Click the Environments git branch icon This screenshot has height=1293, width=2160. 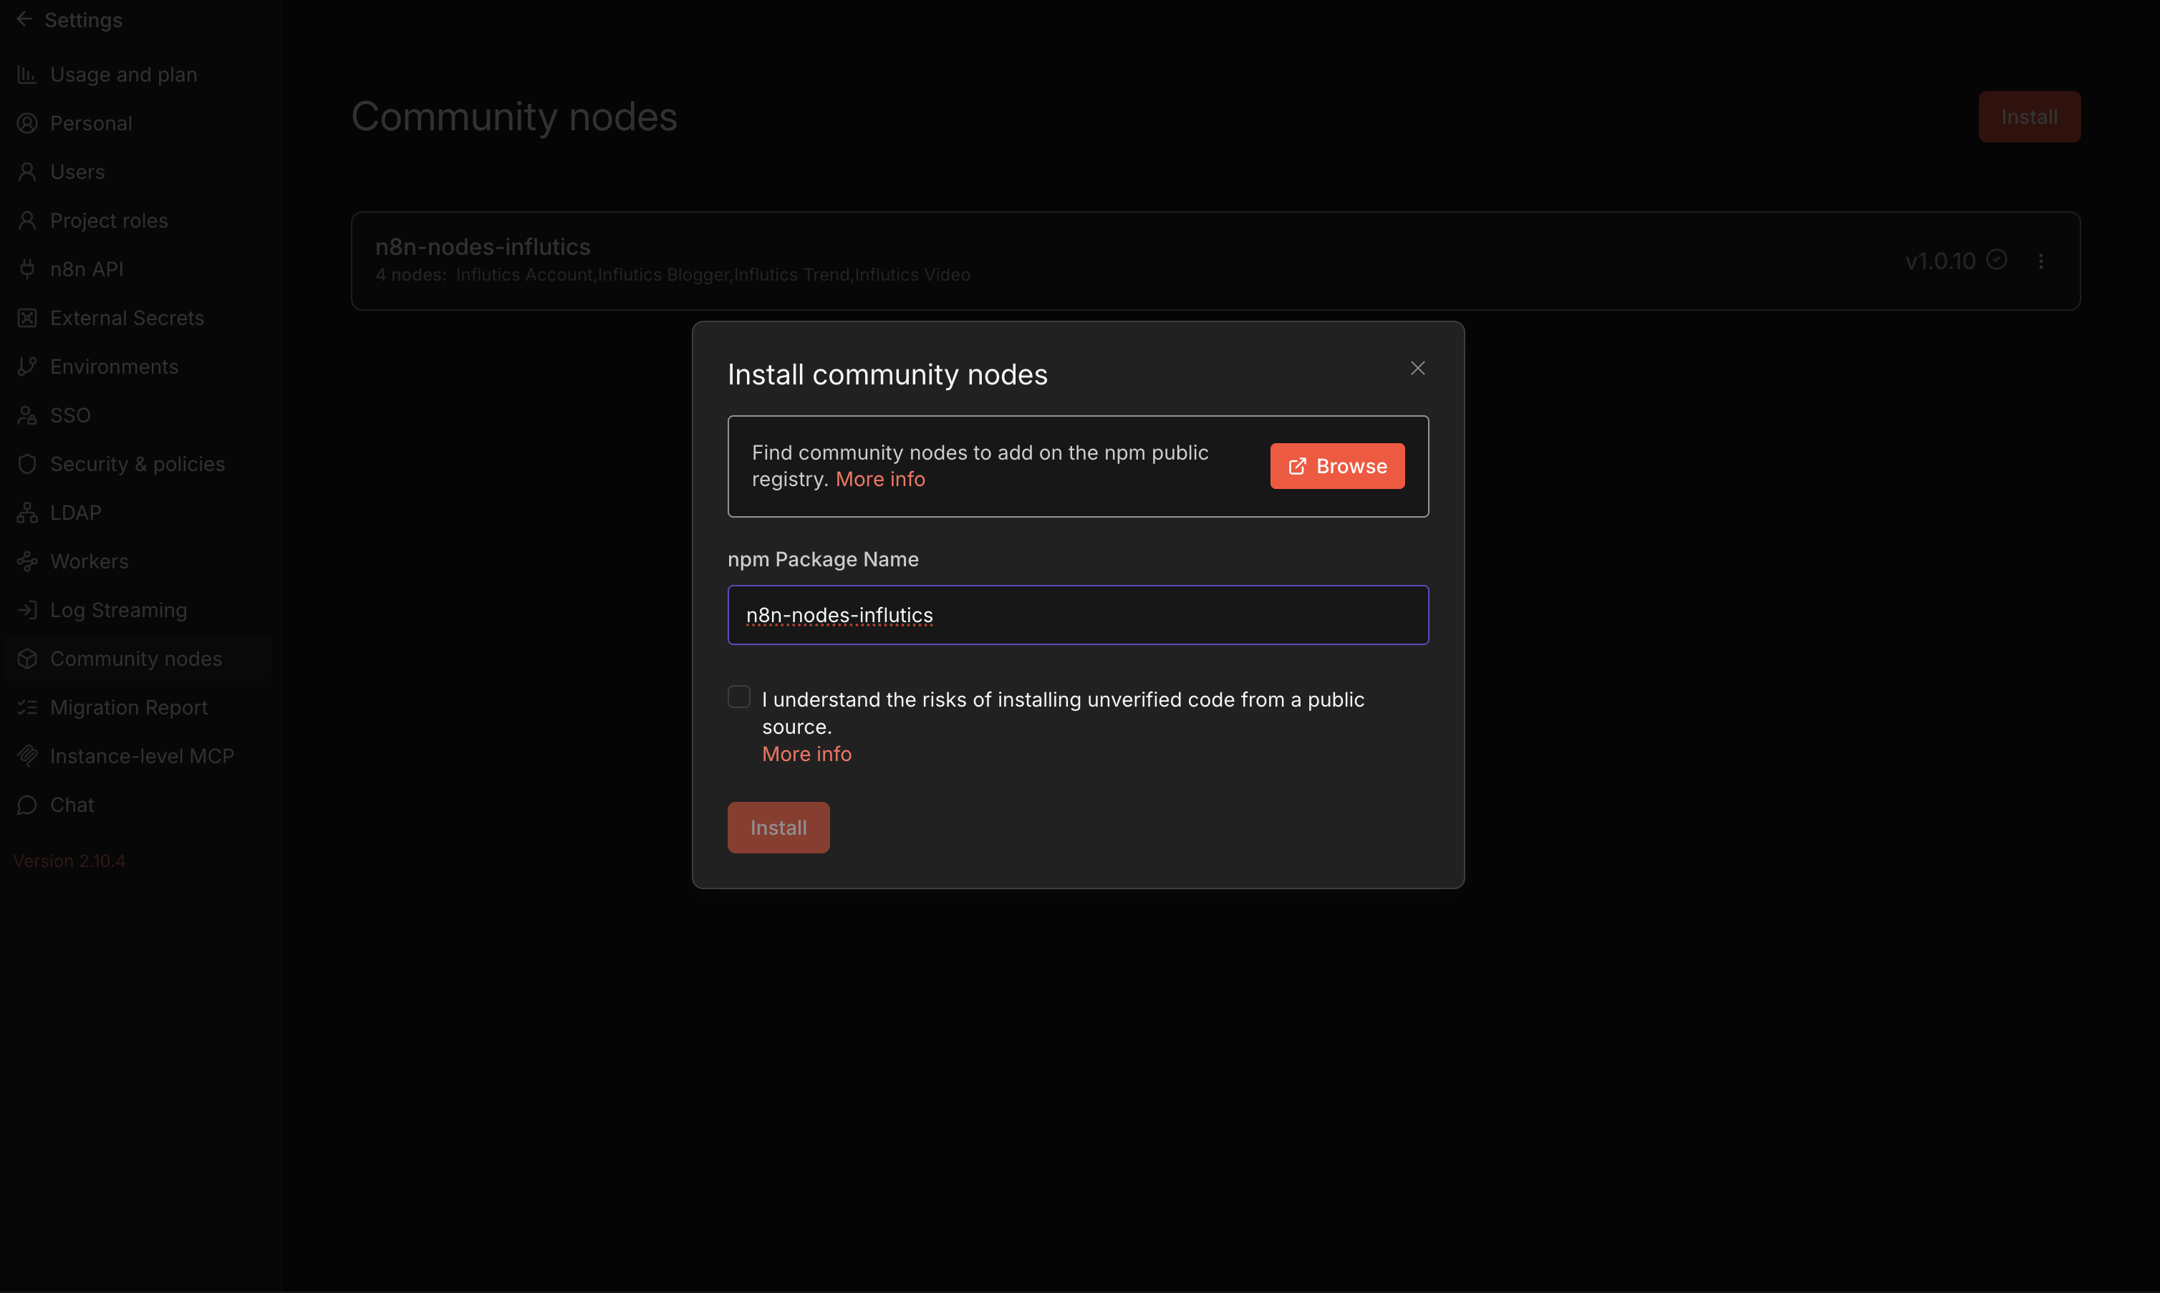[x=27, y=367]
